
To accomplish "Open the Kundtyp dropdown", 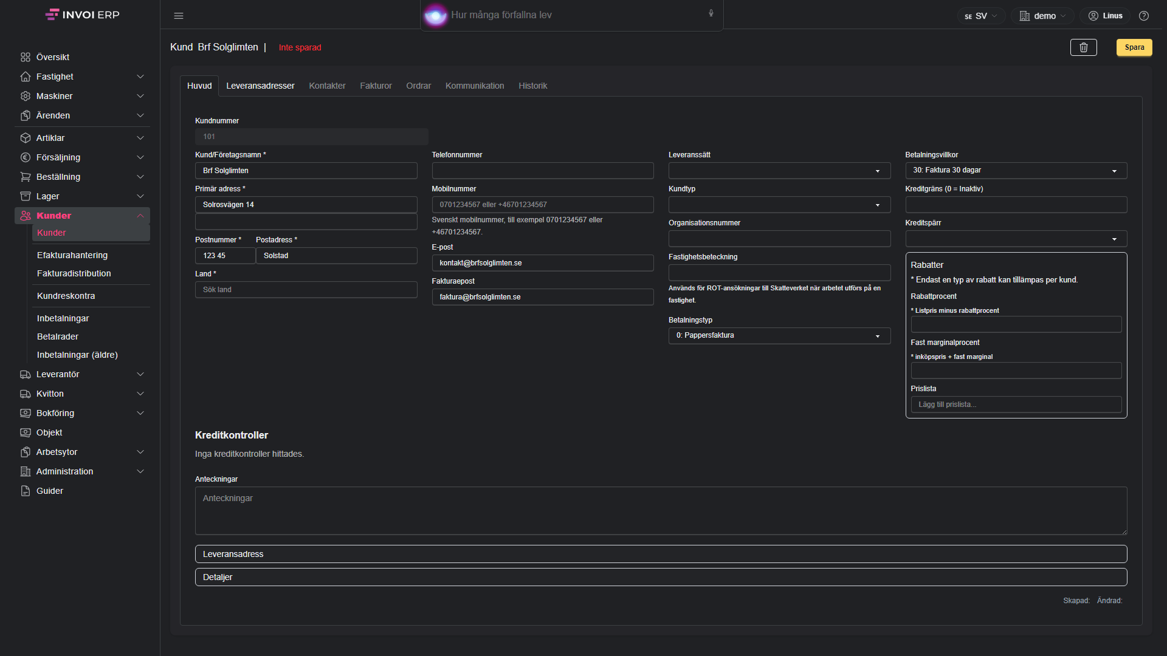I will coord(779,205).
